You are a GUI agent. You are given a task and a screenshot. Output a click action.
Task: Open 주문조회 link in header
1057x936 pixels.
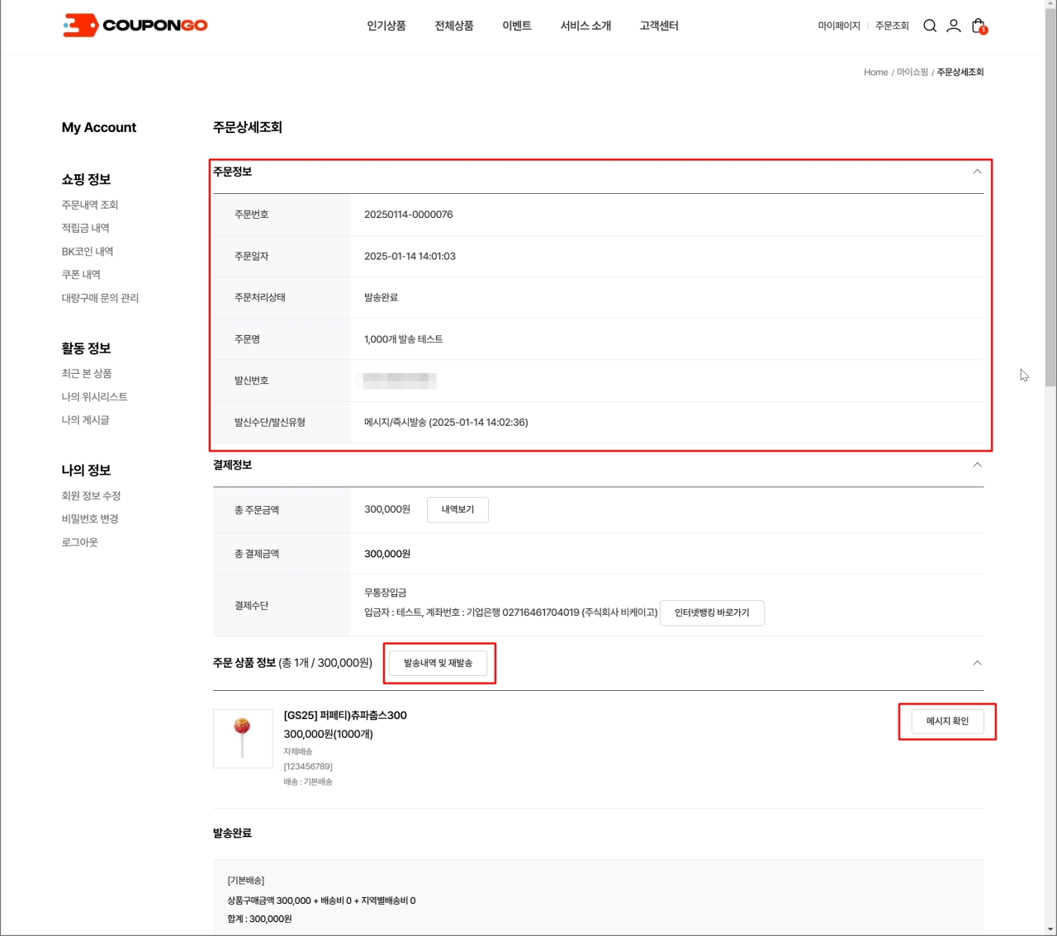click(892, 26)
